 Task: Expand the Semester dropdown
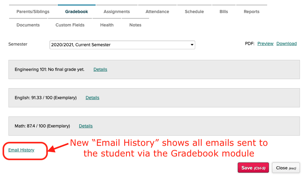point(122,45)
